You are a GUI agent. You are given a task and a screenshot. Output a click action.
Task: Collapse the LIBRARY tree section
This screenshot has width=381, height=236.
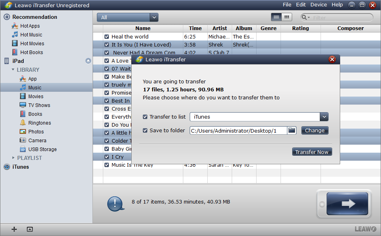pyautogui.click(x=13, y=70)
